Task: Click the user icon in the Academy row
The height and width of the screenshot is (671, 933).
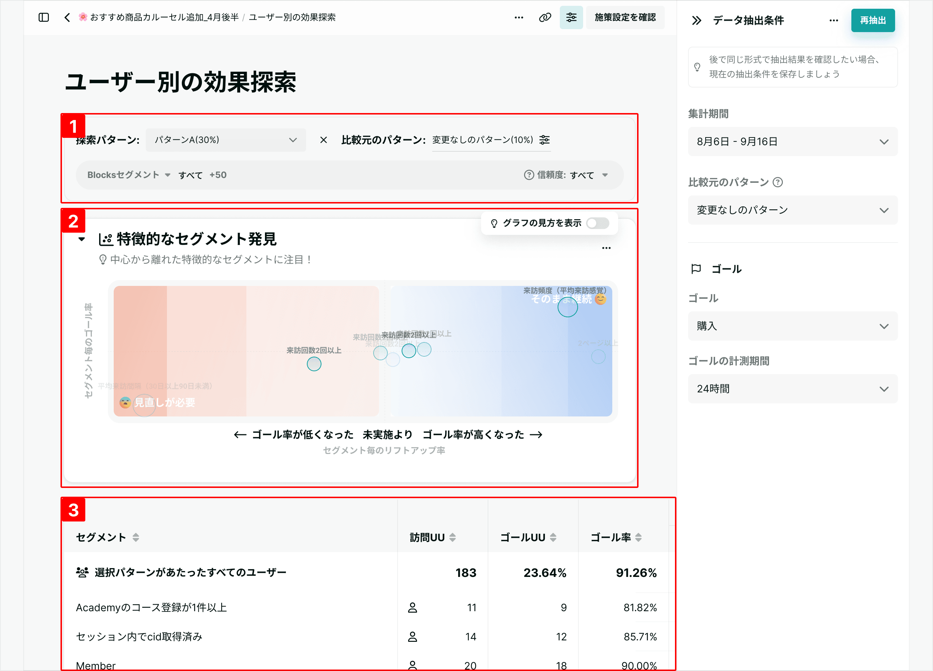Action: [412, 608]
